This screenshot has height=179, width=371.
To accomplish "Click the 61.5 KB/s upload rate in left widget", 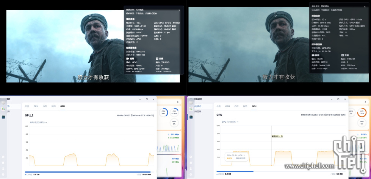I will pos(174,134).
